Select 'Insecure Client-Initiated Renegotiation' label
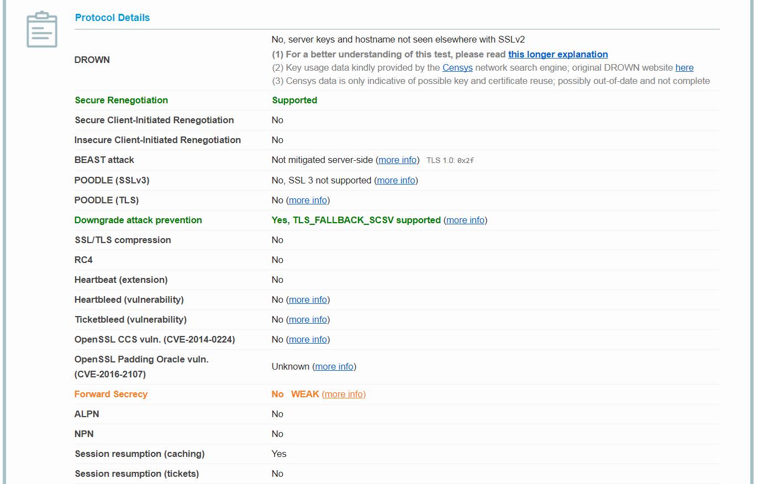 click(x=157, y=140)
